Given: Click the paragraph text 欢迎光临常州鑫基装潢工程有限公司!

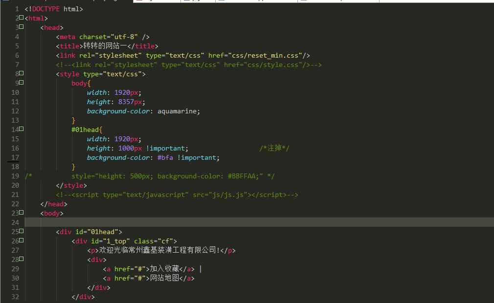Looking at the screenshot, I should (159, 250).
